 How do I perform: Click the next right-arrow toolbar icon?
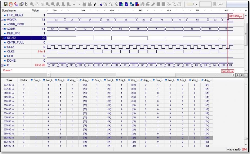click(x=79, y=5)
